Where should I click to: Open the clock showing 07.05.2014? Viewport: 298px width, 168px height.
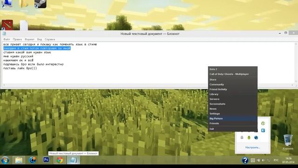(288, 161)
